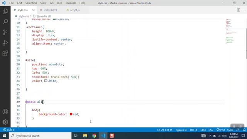Click the touch keyboard tray icon
The width and height of the screenshot is (247, 139).
[x=204, y=136]
